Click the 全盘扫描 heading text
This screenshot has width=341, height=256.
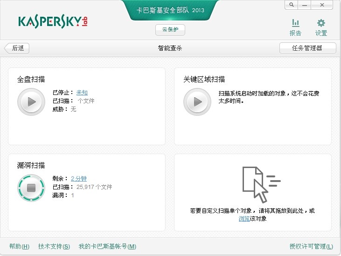tap(31, 79)
